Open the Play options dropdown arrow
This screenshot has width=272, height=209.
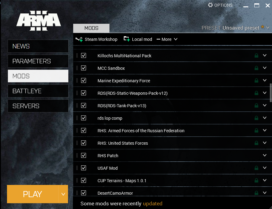pos(63,194)
